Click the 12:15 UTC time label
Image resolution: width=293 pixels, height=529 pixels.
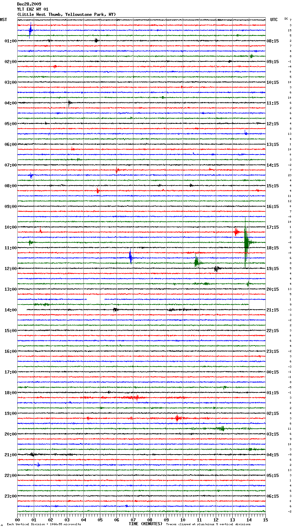(273, 124)
